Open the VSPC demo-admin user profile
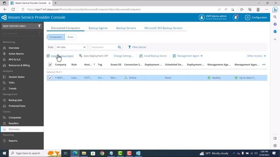Image resolution: width=280 pixels, height=157 pixels. click(213, 17)
